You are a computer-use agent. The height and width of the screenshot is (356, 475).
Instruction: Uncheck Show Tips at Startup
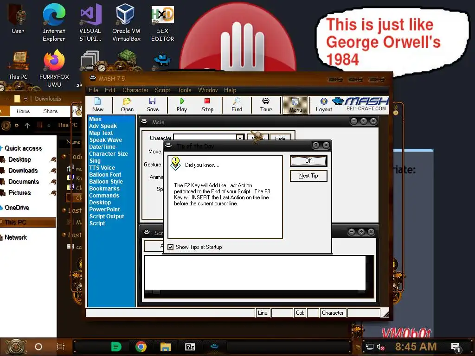[171, 248]
